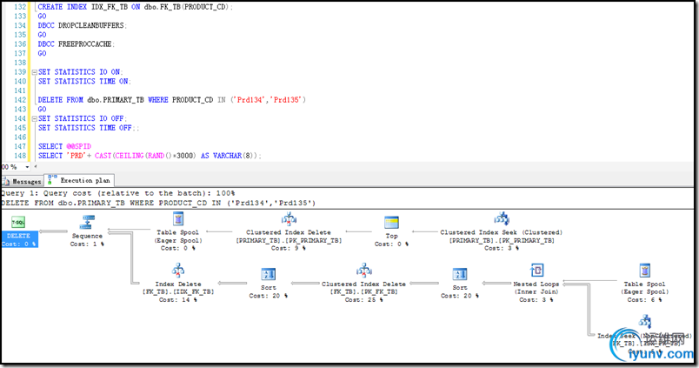Viewport: 699px width, 368px height.
Task: Click the DELETE FROM dbo.PRIMARY_TB code line
Action: [x=171, y=100]
